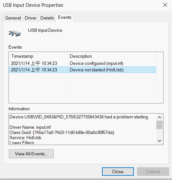The height and width of the screenshot is (180, 172).
Task: Select the 'Device not started (HidUsb)' event
Action: [x=82, y=70]
